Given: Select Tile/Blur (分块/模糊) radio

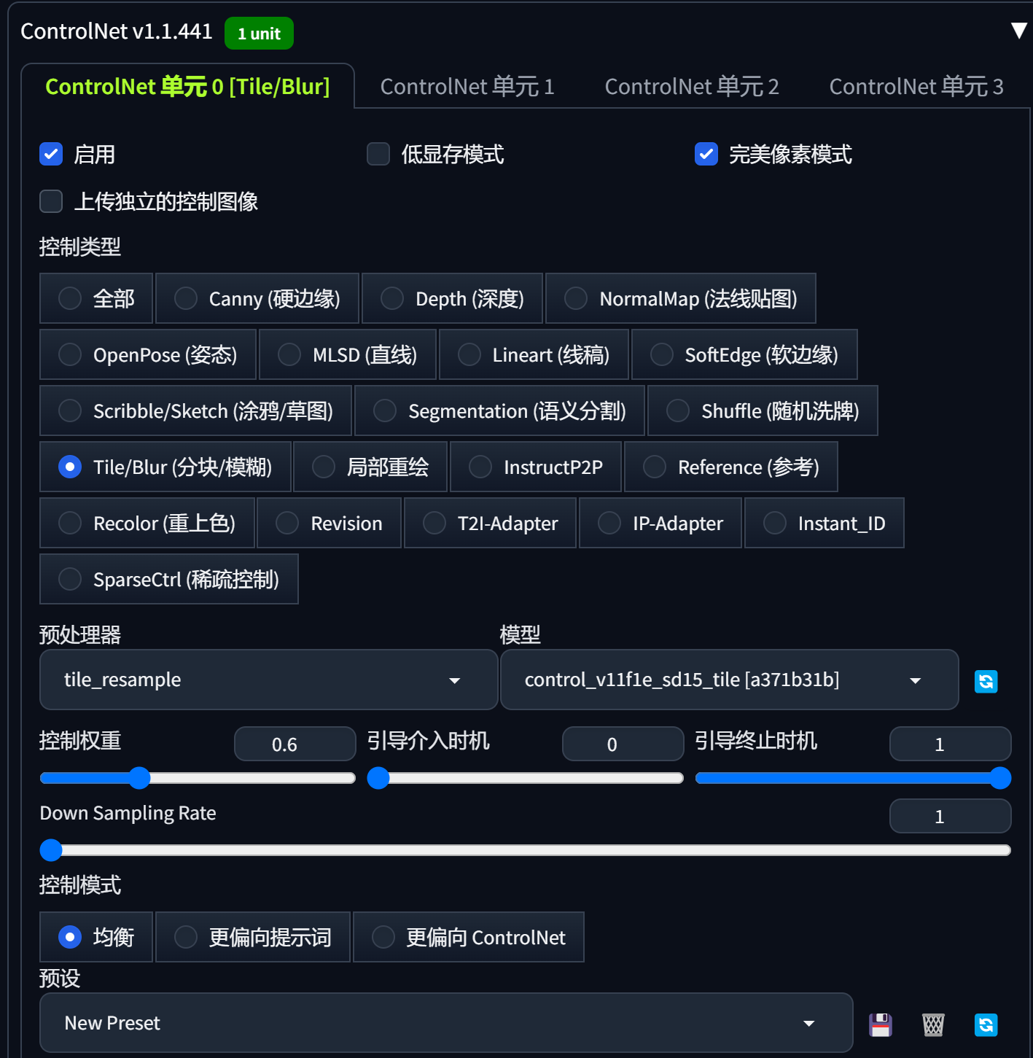Looking at the screenshot, I should (165, 467).
